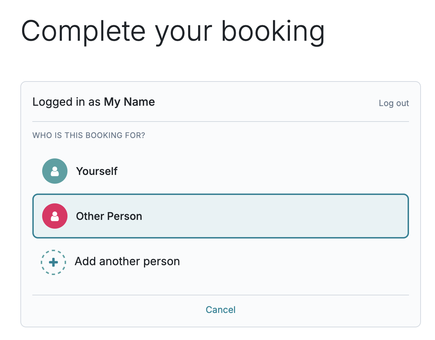Click the word "booking" in page title
This screenshot has width=435, height=340.
tap(272, 31)
